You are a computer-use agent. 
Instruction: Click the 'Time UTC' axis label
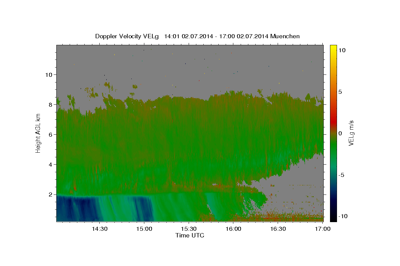coord(190,235)
